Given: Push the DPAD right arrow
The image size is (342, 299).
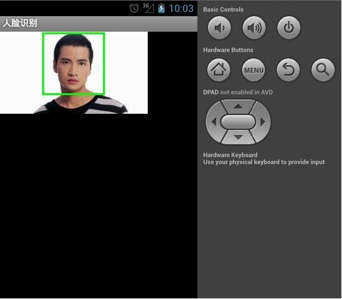Looking at the screenshot, I should click(x=263, y=122).
